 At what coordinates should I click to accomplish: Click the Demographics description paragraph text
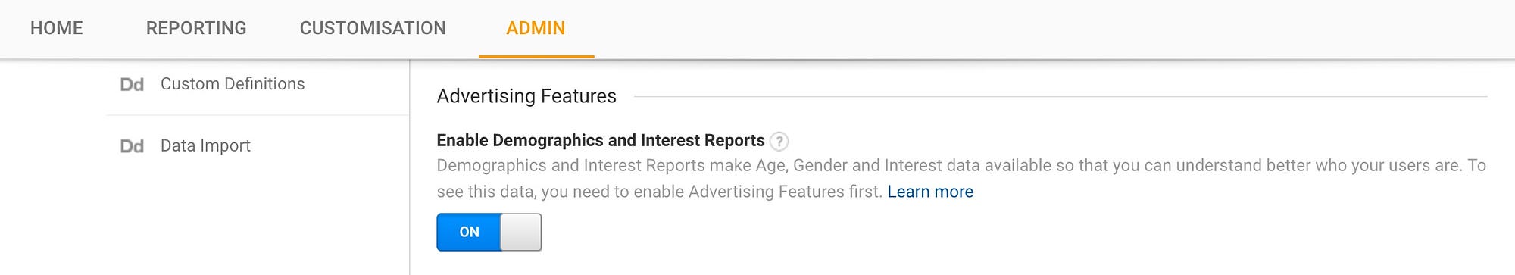click(961, 178)
